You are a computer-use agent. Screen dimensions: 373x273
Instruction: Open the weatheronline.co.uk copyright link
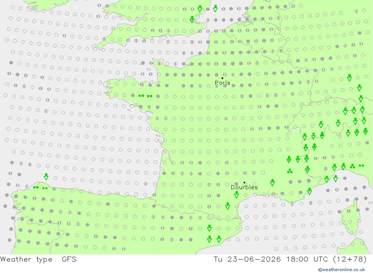(342, 270)
